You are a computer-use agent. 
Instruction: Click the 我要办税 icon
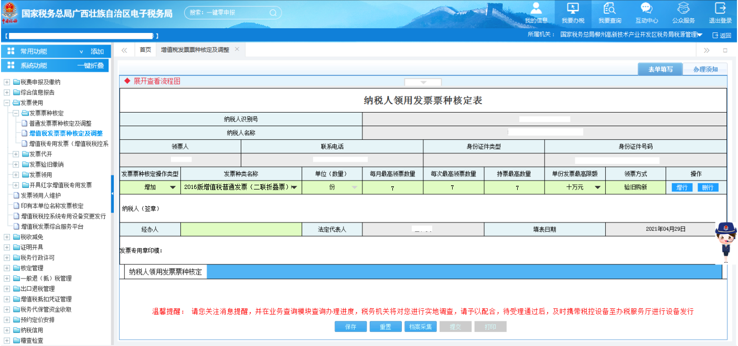point(573,9)
